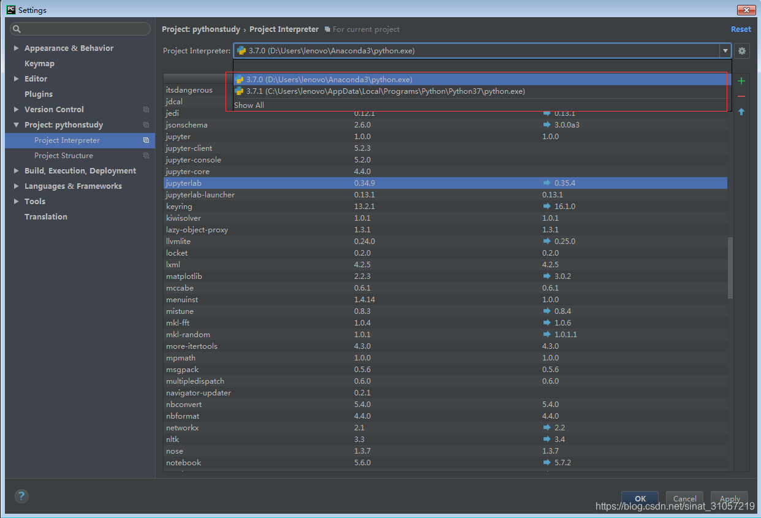Image resolution: width=761 pixels, height=518 pixels.
Task: Expand Build, Execution, Deployment section
Action: click(17, 170)
